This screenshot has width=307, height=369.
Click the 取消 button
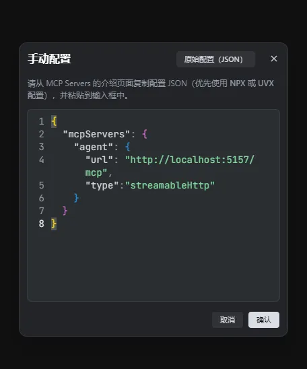(x=228, y=320)
